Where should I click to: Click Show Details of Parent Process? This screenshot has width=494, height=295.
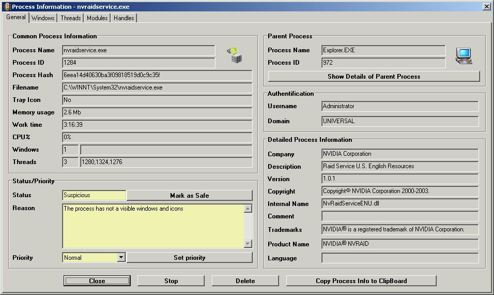pyautogui.click(x=374, y=77)
